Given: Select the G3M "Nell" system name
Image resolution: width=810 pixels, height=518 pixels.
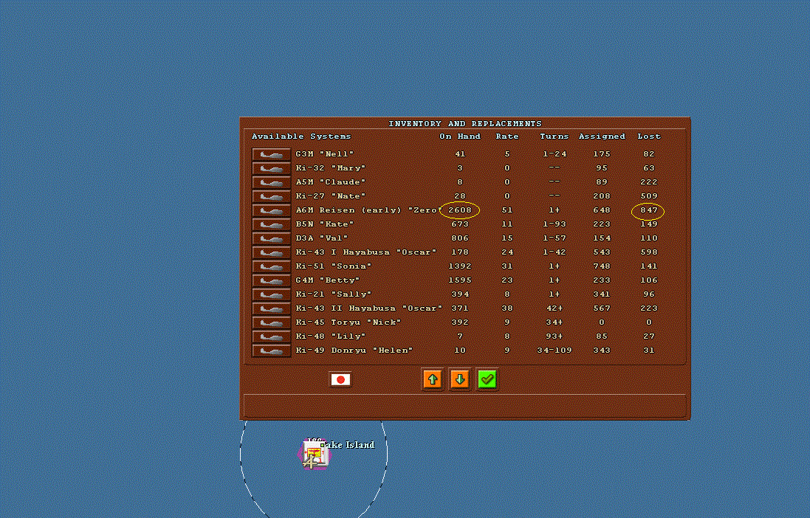Looking at the screenshot, I should click(x=325, y=154).
